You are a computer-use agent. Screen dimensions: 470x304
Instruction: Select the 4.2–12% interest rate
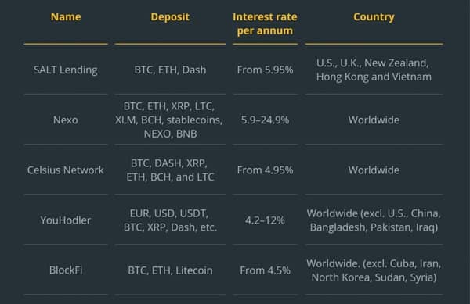pos(265,220)
